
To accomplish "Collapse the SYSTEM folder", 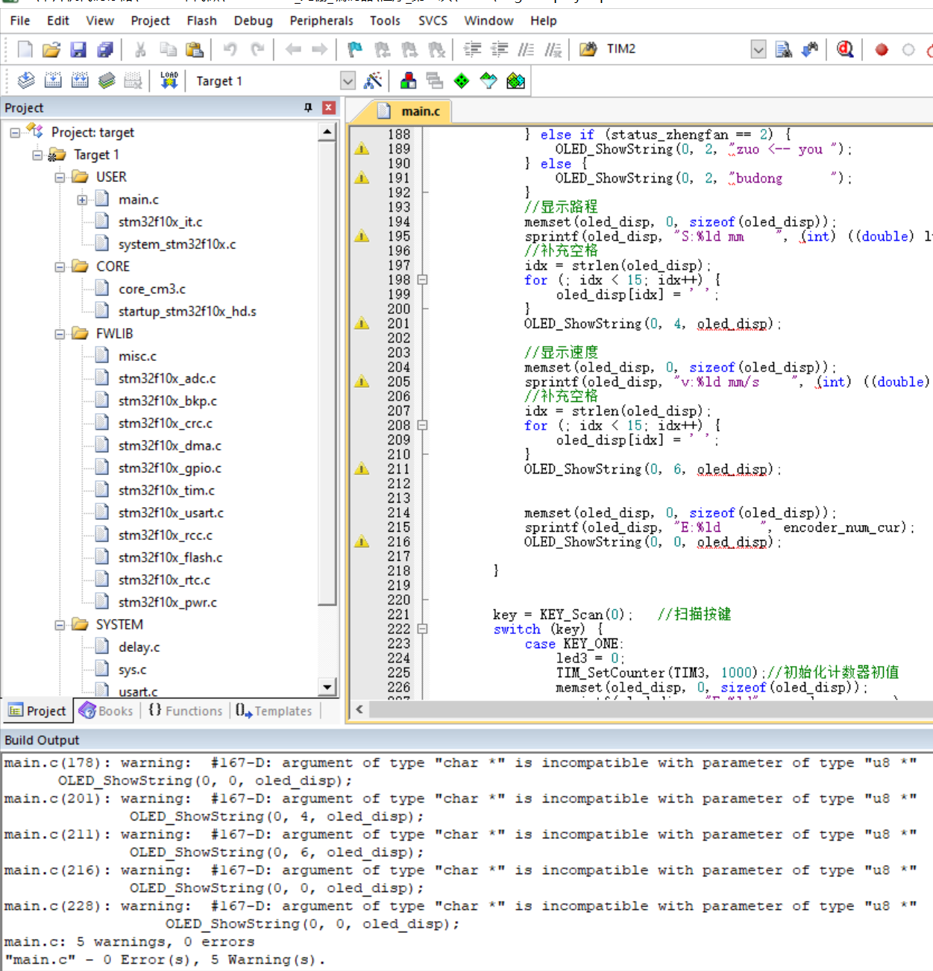I will pyautogui.click(x=60, y=625).
